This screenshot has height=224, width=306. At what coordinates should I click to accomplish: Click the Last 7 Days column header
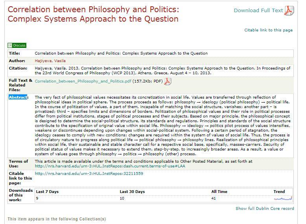[x=47, y=192]
